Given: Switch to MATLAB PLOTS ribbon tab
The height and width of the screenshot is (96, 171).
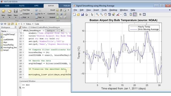Looking at the screenshot, I should pos(22,6).
